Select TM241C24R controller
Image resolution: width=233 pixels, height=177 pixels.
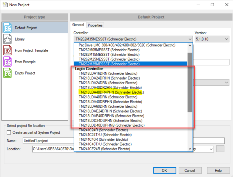[131, 130]
